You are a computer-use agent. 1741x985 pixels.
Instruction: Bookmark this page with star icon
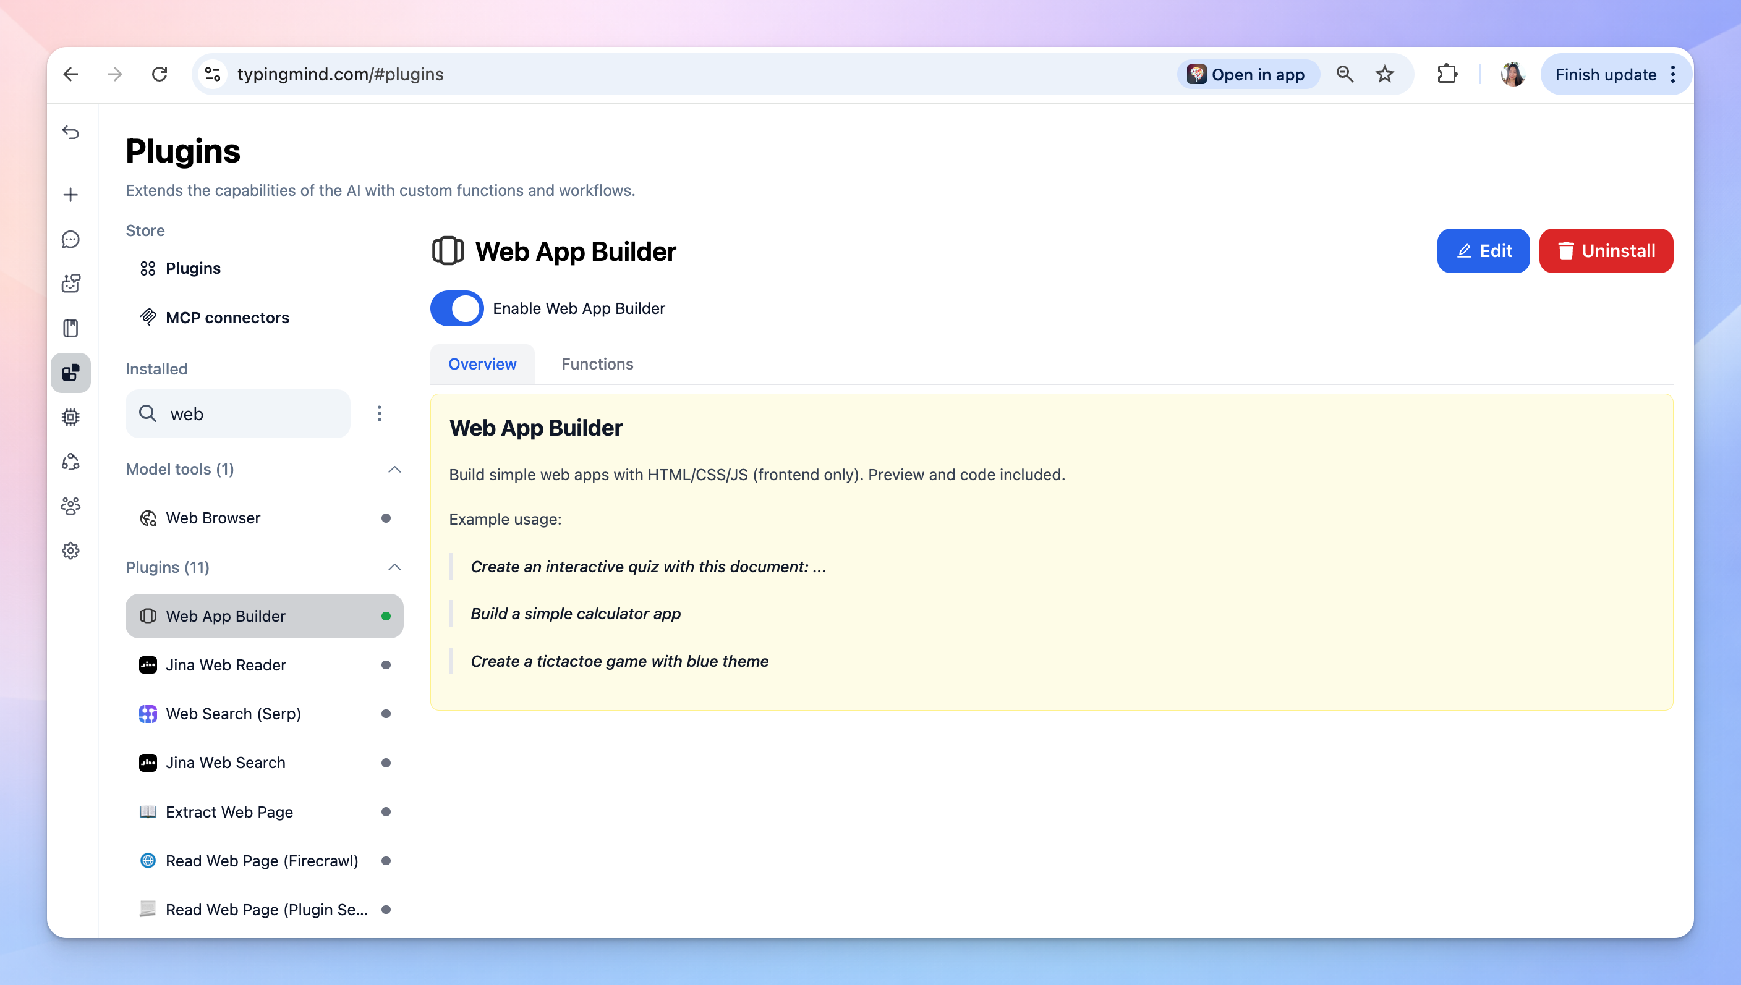(x=1384, y=74)
